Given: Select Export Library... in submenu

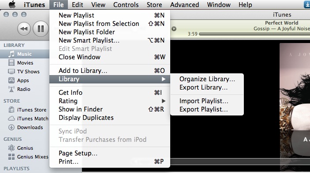Looking at the screenshot, I should coord(207,87).
